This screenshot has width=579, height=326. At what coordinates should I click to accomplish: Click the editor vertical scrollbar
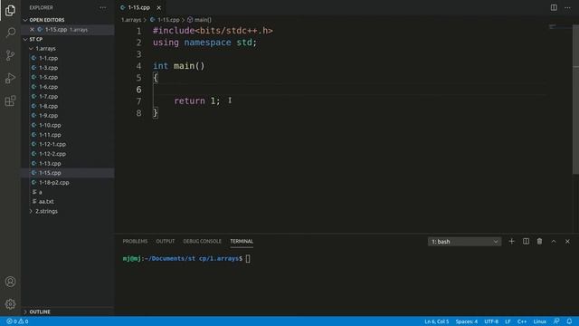point(575,100)
